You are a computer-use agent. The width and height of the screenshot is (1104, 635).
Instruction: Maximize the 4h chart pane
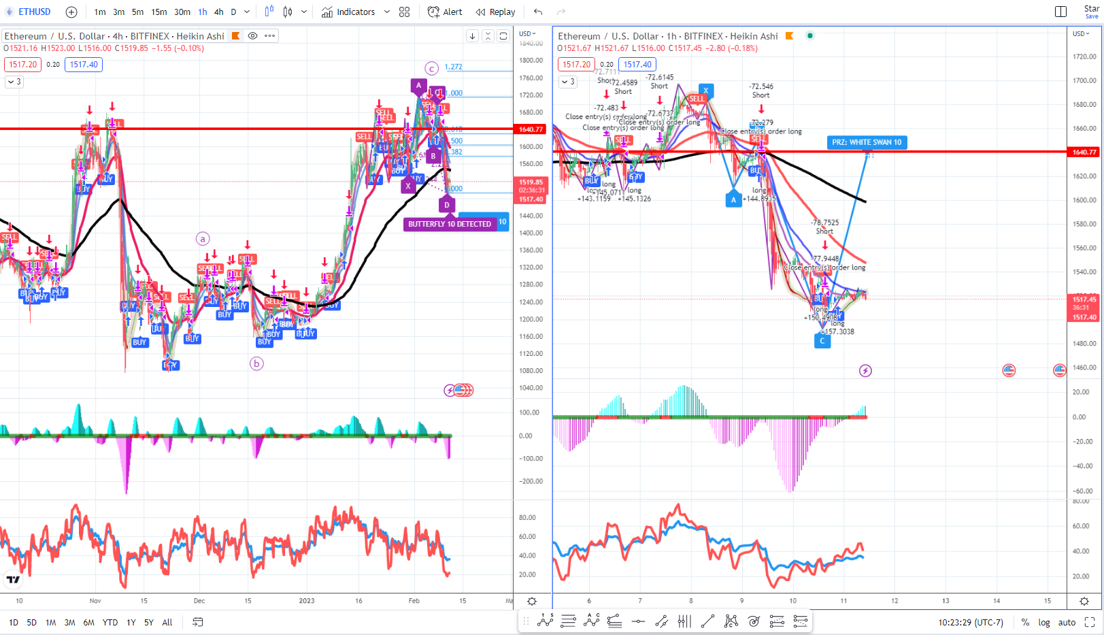pos(503,36)
